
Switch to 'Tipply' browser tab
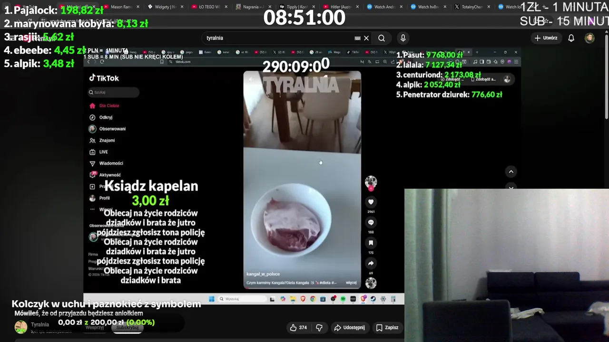coord(297,7)
